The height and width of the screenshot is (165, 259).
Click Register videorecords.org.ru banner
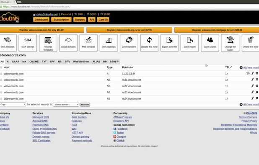pyautogui.click(x=129, y=30)
